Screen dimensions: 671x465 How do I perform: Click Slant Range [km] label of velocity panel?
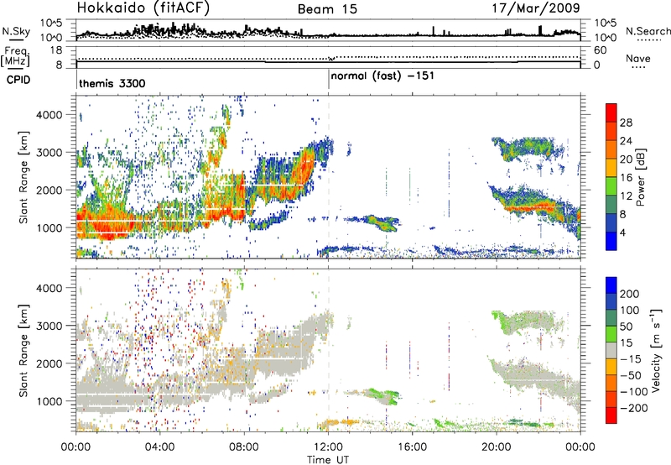[x=23, y=350]
